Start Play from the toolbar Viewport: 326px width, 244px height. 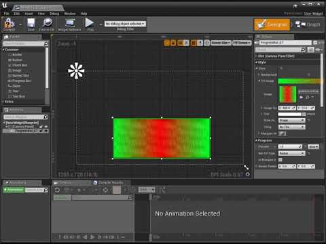(90, 24)
